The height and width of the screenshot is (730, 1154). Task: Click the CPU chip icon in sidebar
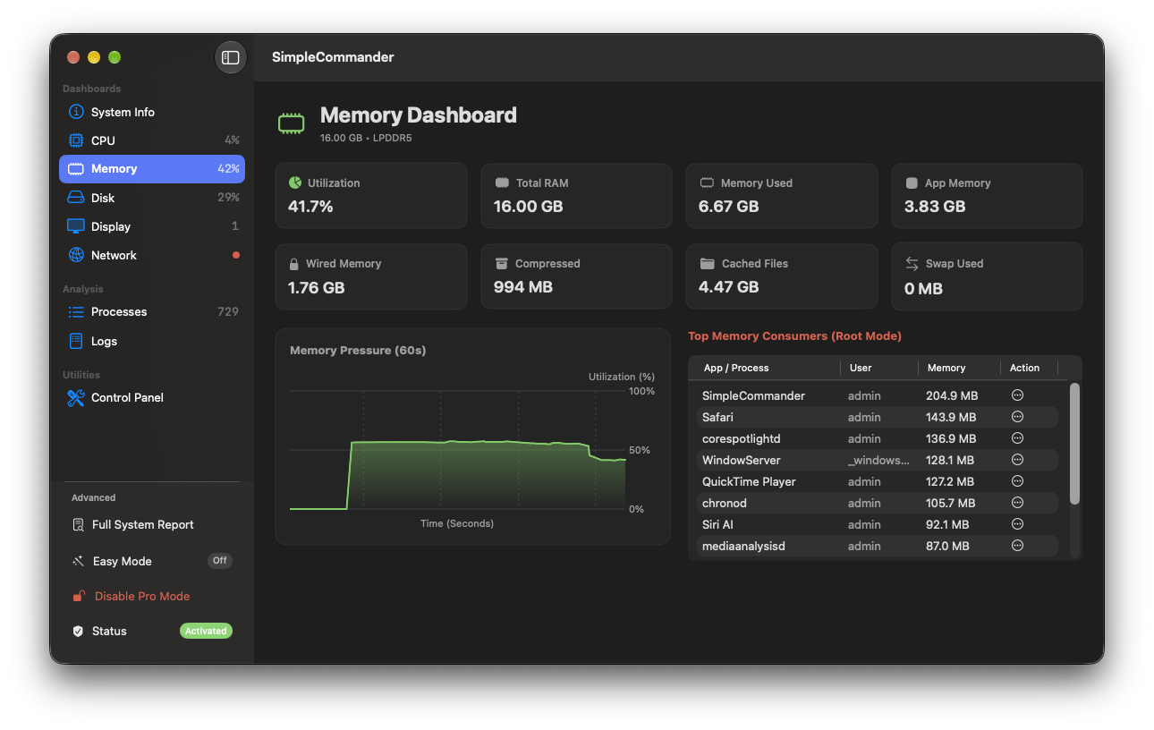click(x=76, y=140)
